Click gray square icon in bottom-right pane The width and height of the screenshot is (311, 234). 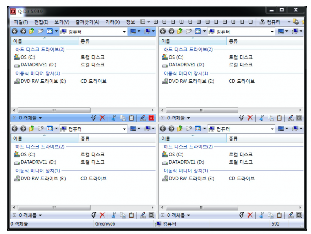[x=299, y=215]
